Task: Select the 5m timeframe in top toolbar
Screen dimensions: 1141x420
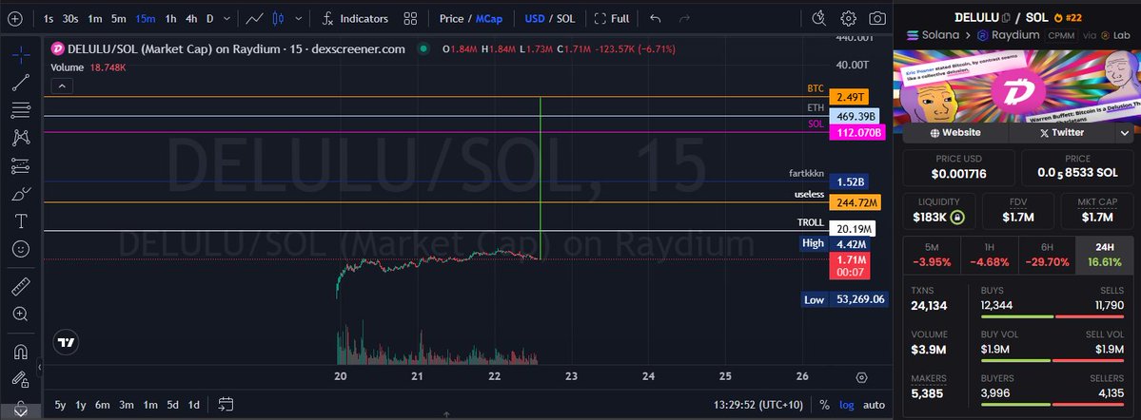Action: pos(119,18)
